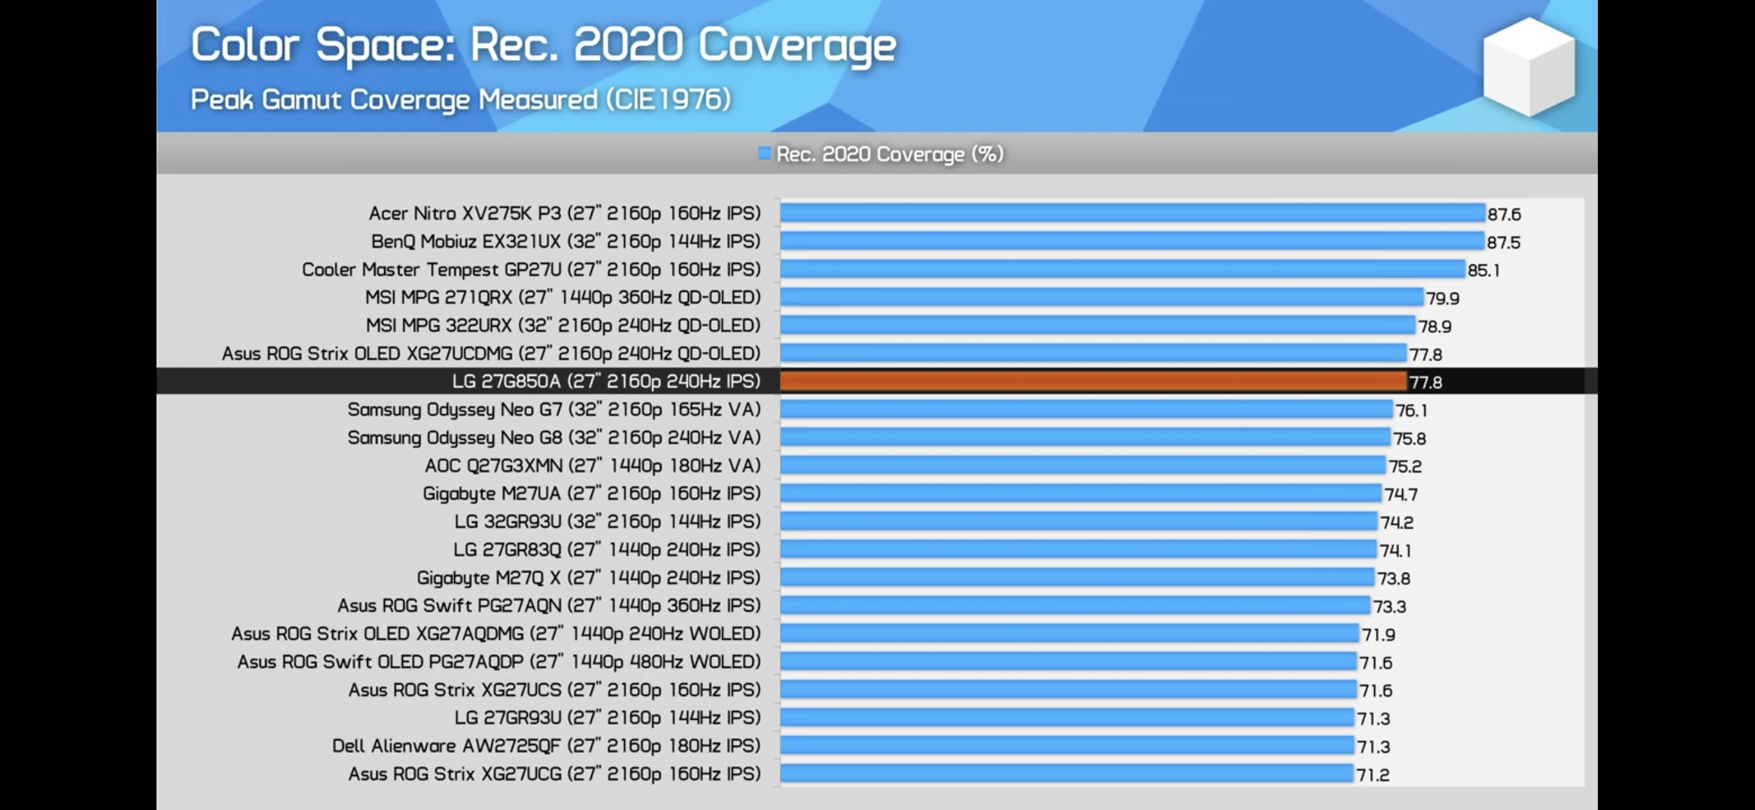
Task: Click the orange bar for LG 27G850A
Action: 1094,381
